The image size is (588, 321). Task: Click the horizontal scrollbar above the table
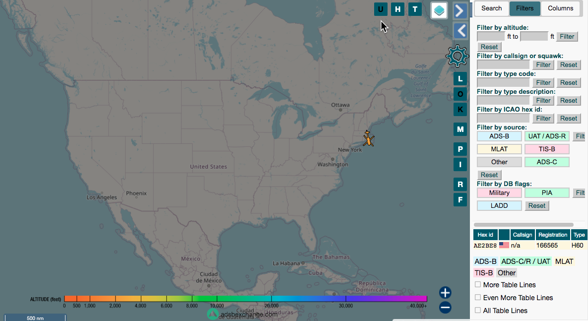click(x=523, y=225)
